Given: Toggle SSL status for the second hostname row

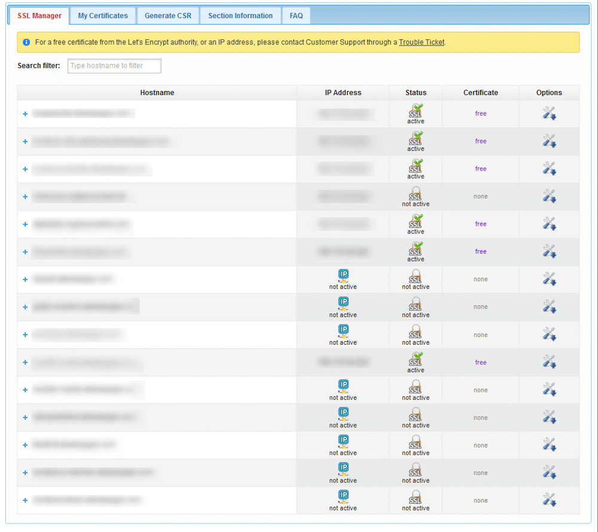Looking at the screenshot, I should 415,137.
